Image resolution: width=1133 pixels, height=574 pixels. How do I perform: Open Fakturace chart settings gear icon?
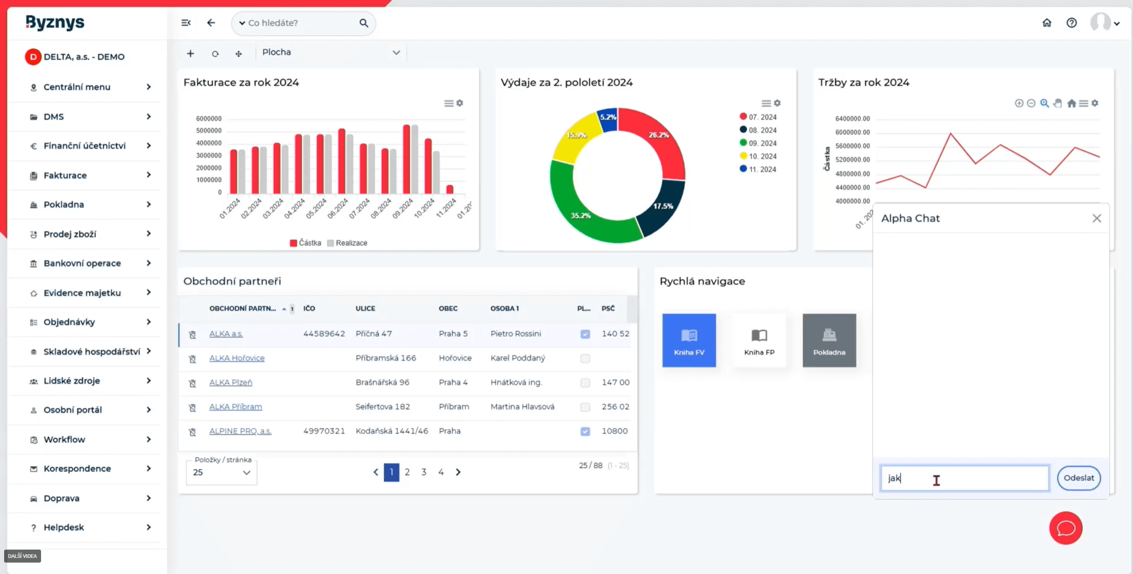(x=460, y=103)
